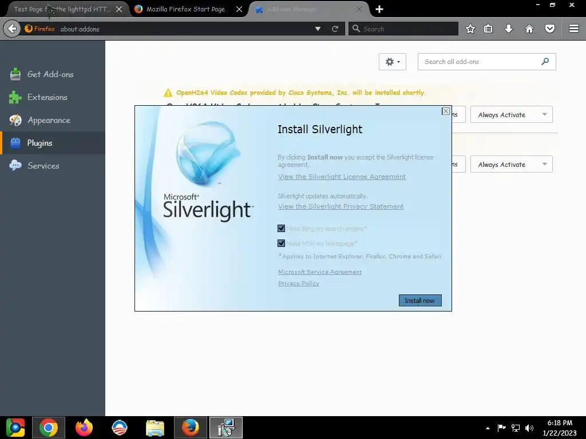
Task: Open the URL bar history dropdown arrow
Action: click(318, 29)
